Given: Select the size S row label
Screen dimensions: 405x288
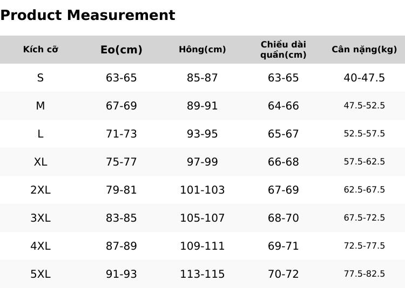Looking at the screenshot, I should coord(40,78).
